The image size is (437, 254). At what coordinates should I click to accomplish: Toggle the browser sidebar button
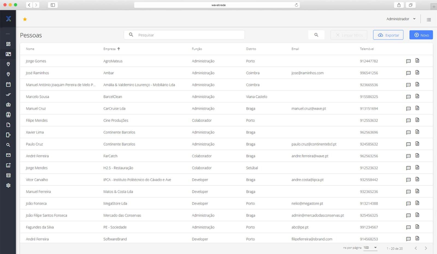tap(53, 5)
